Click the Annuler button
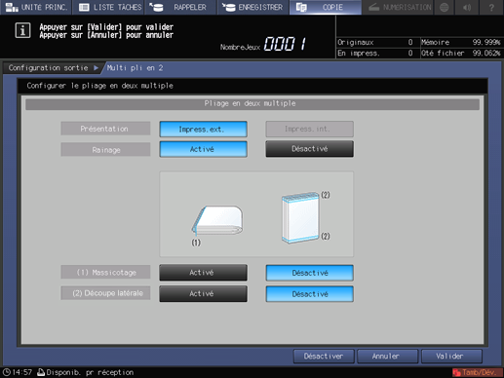 point(387,357)
